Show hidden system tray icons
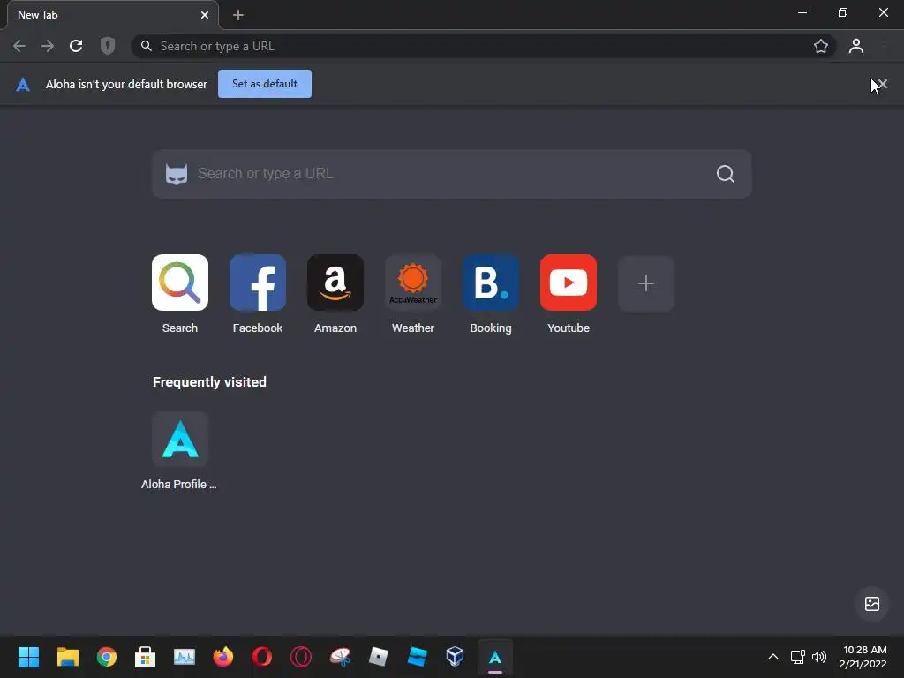904x678 pixels. [x=773, y=657]
